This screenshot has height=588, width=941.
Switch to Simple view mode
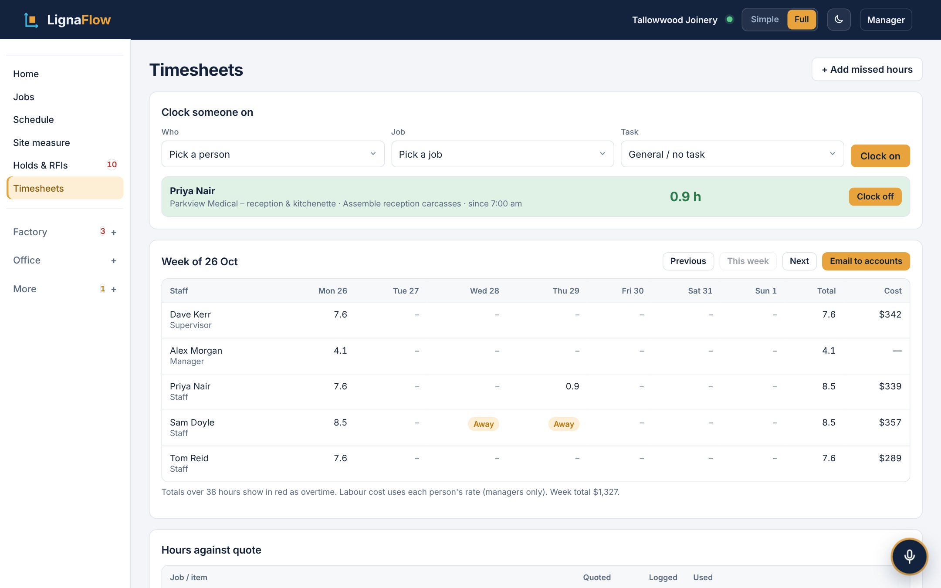[765, 20]
